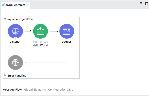
Task: Click the mymuleprojectFlow title text
Action: 20,19
